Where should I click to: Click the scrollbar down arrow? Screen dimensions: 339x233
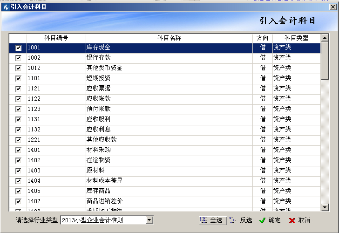325,207
